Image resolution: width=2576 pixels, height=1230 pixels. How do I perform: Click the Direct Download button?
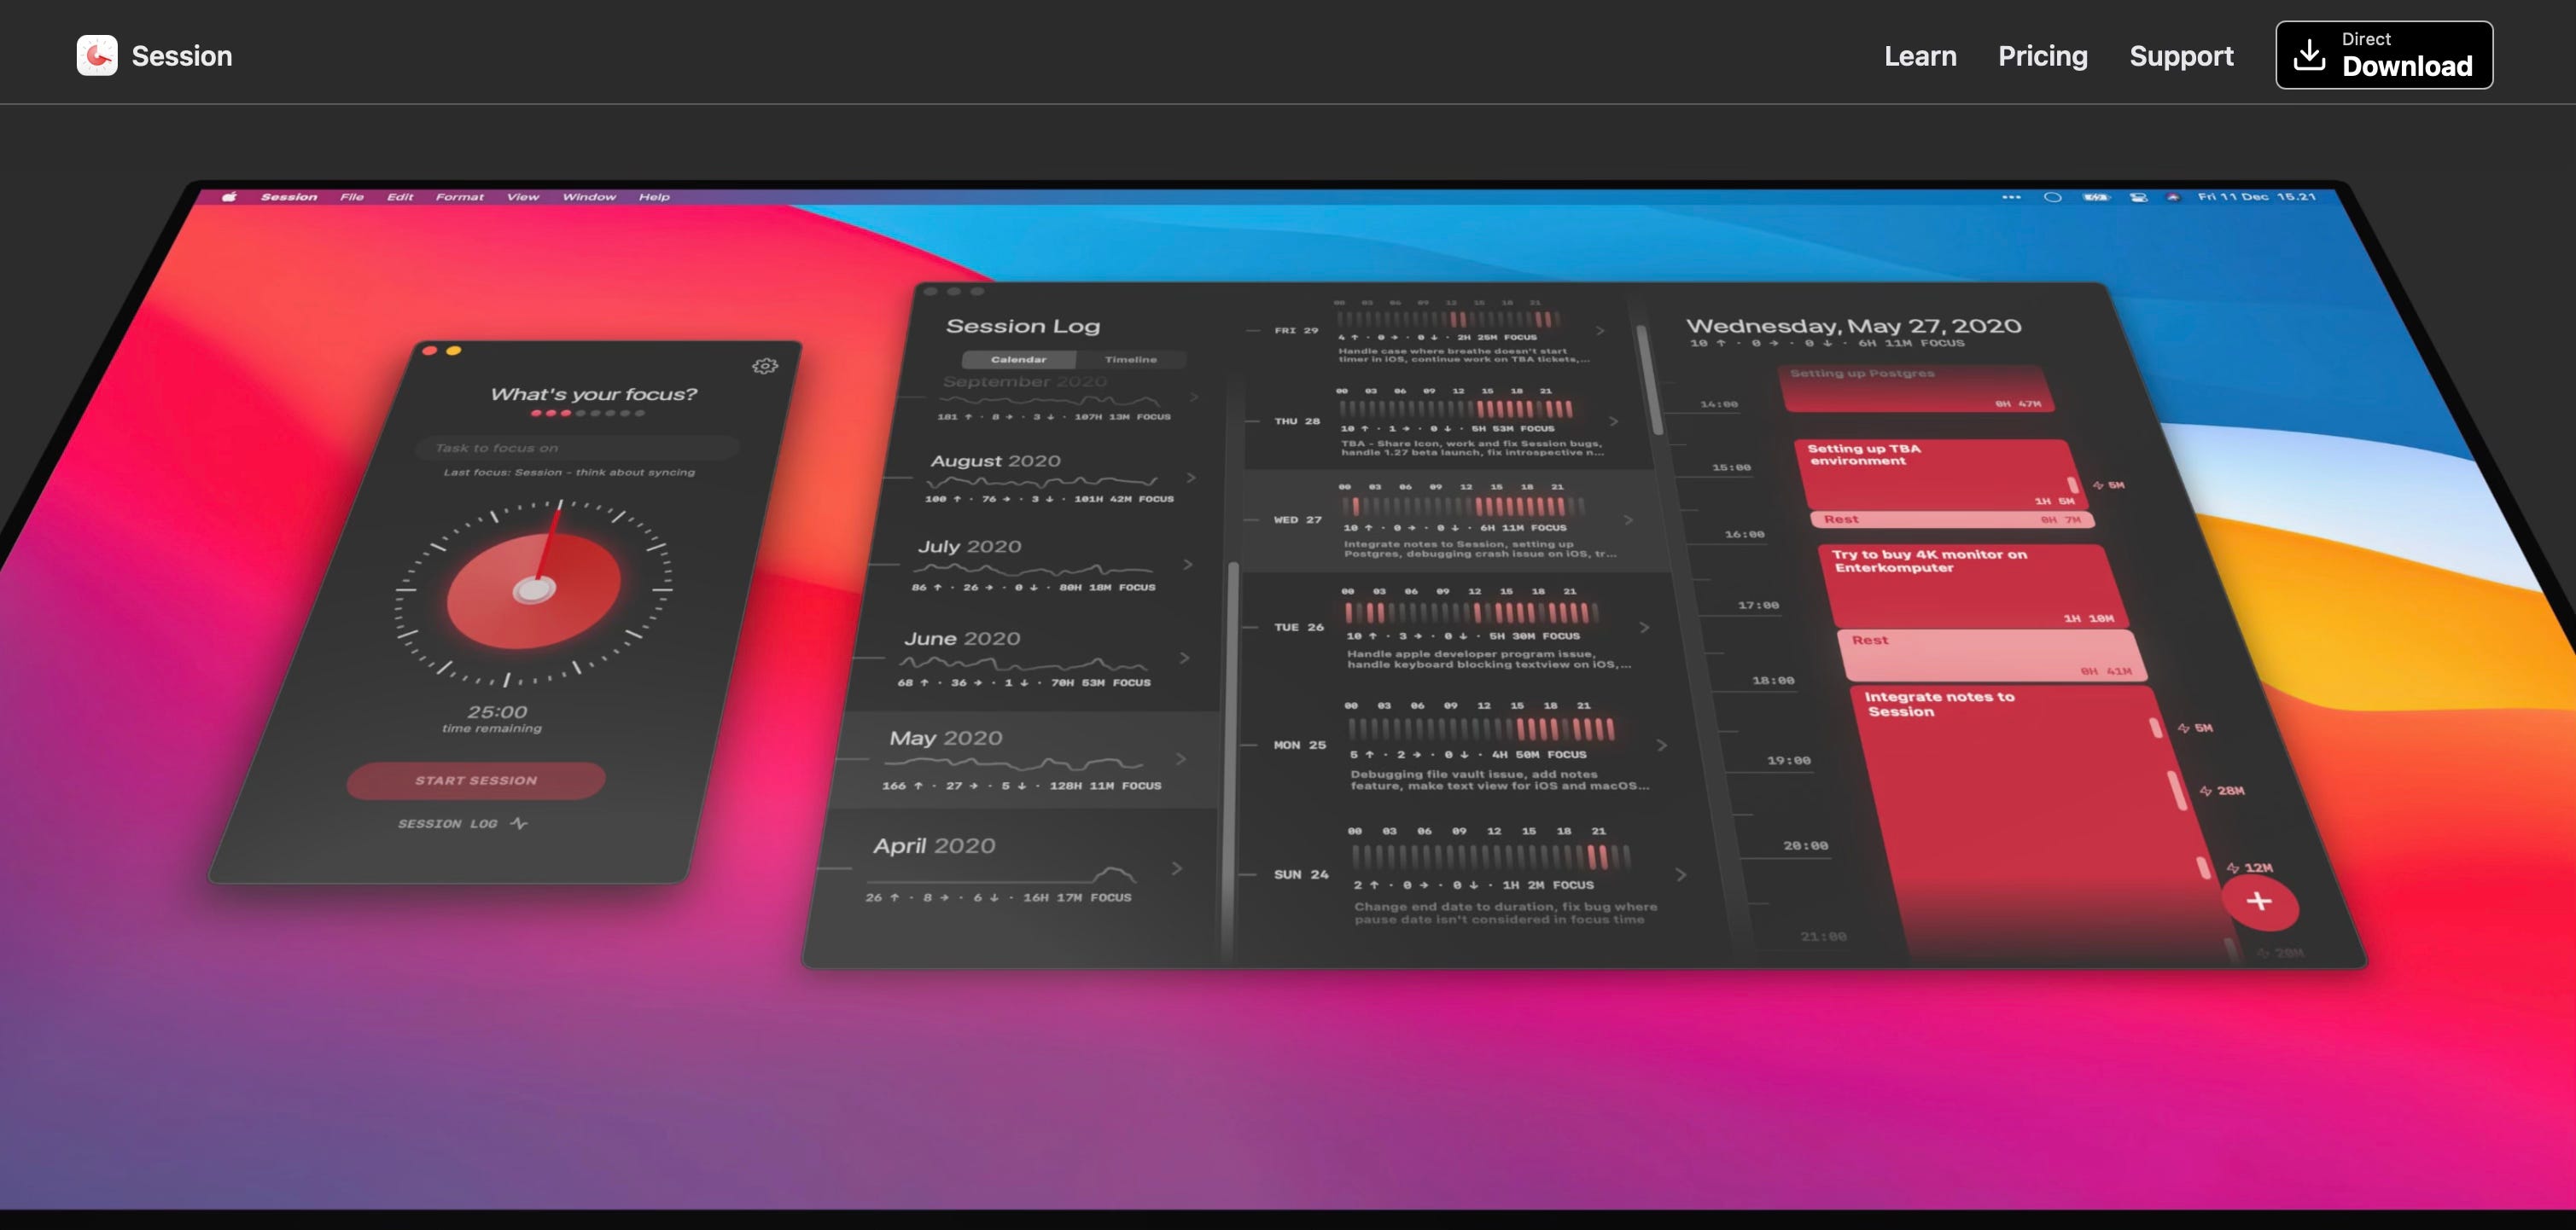pyautogui.click(x=2384, y=55)
